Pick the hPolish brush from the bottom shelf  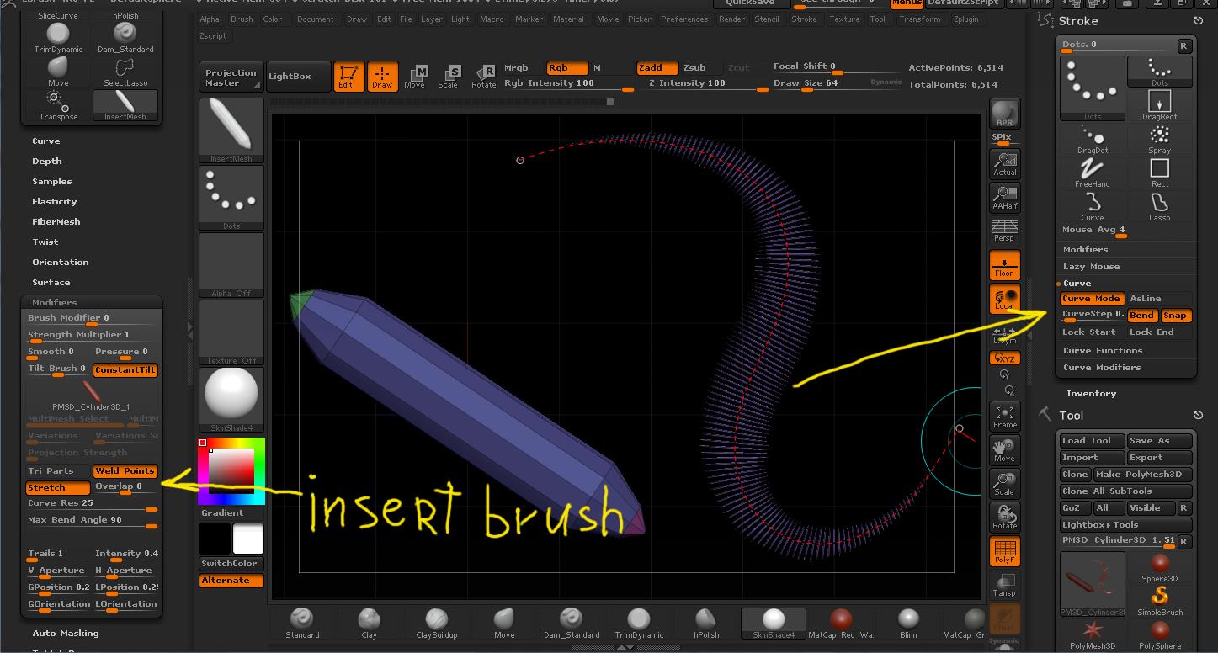pyautogui.click(x=706, y=624)
